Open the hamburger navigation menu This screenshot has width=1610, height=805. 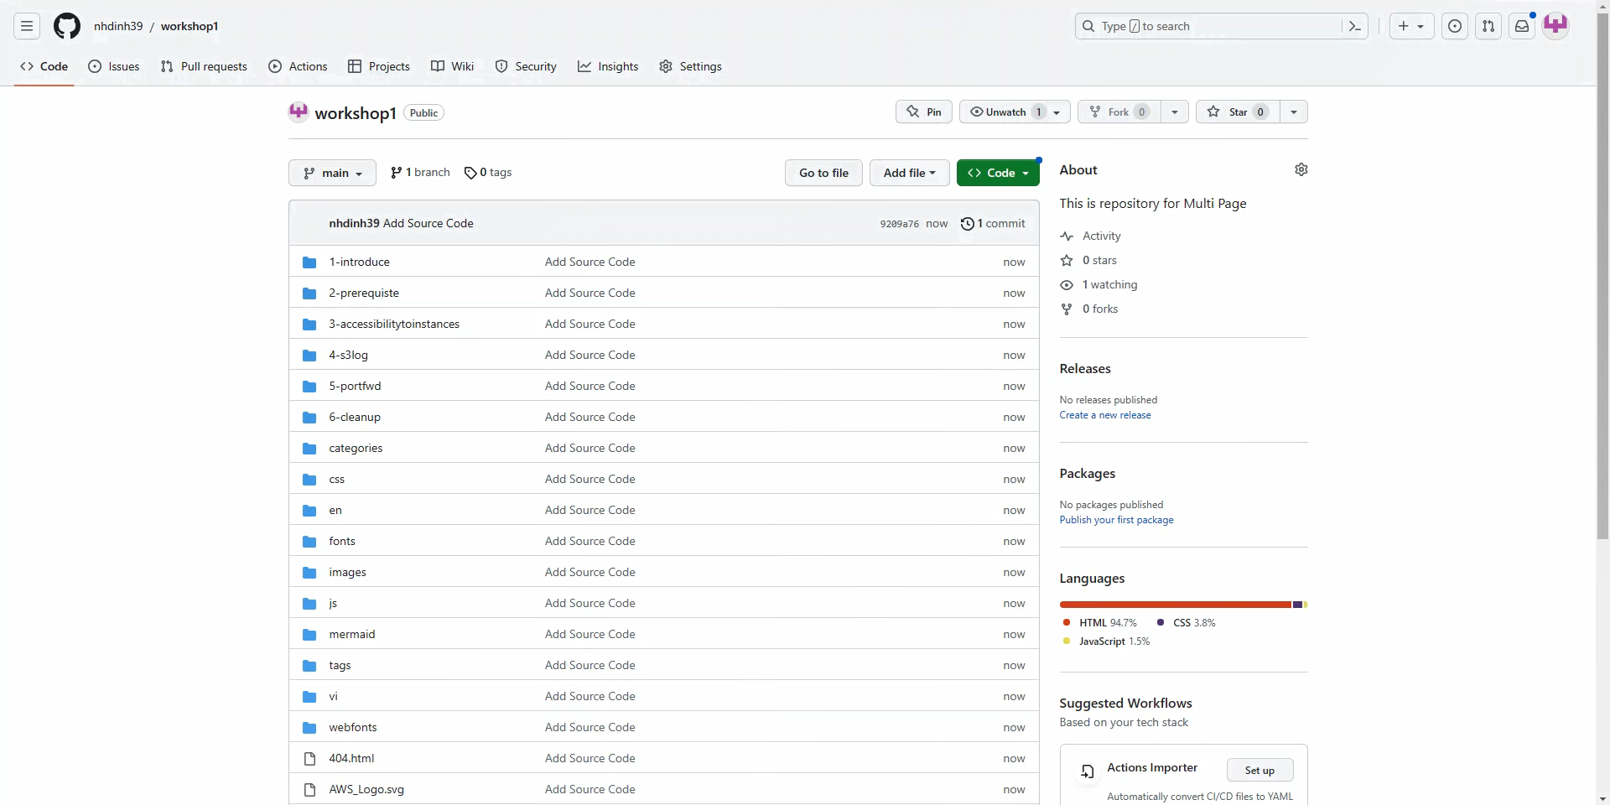(27, 26)
